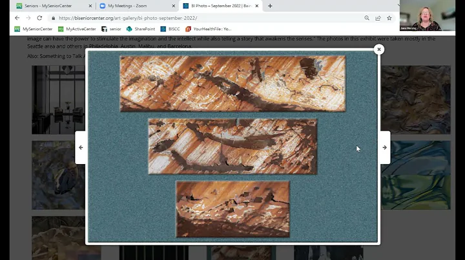This screenshot has width=465, height=260.
Task: Open the blue object thumbnail on left
Action: 58,175
